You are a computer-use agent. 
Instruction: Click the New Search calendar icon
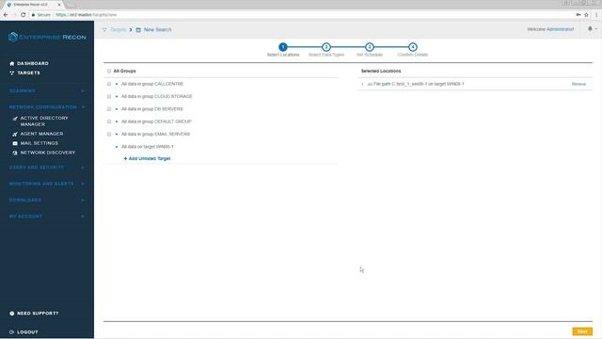click(x=138, y=29)
